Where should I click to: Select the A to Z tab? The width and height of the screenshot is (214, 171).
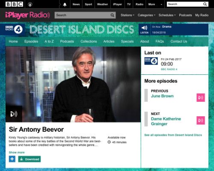(49, 41)
